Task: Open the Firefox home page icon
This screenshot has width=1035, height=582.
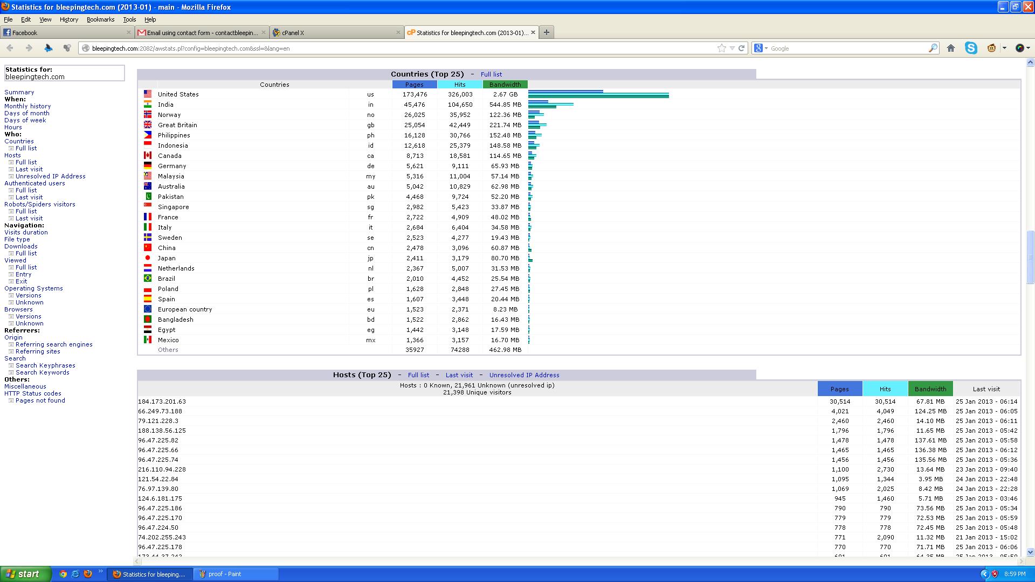Action: (951, 48)
